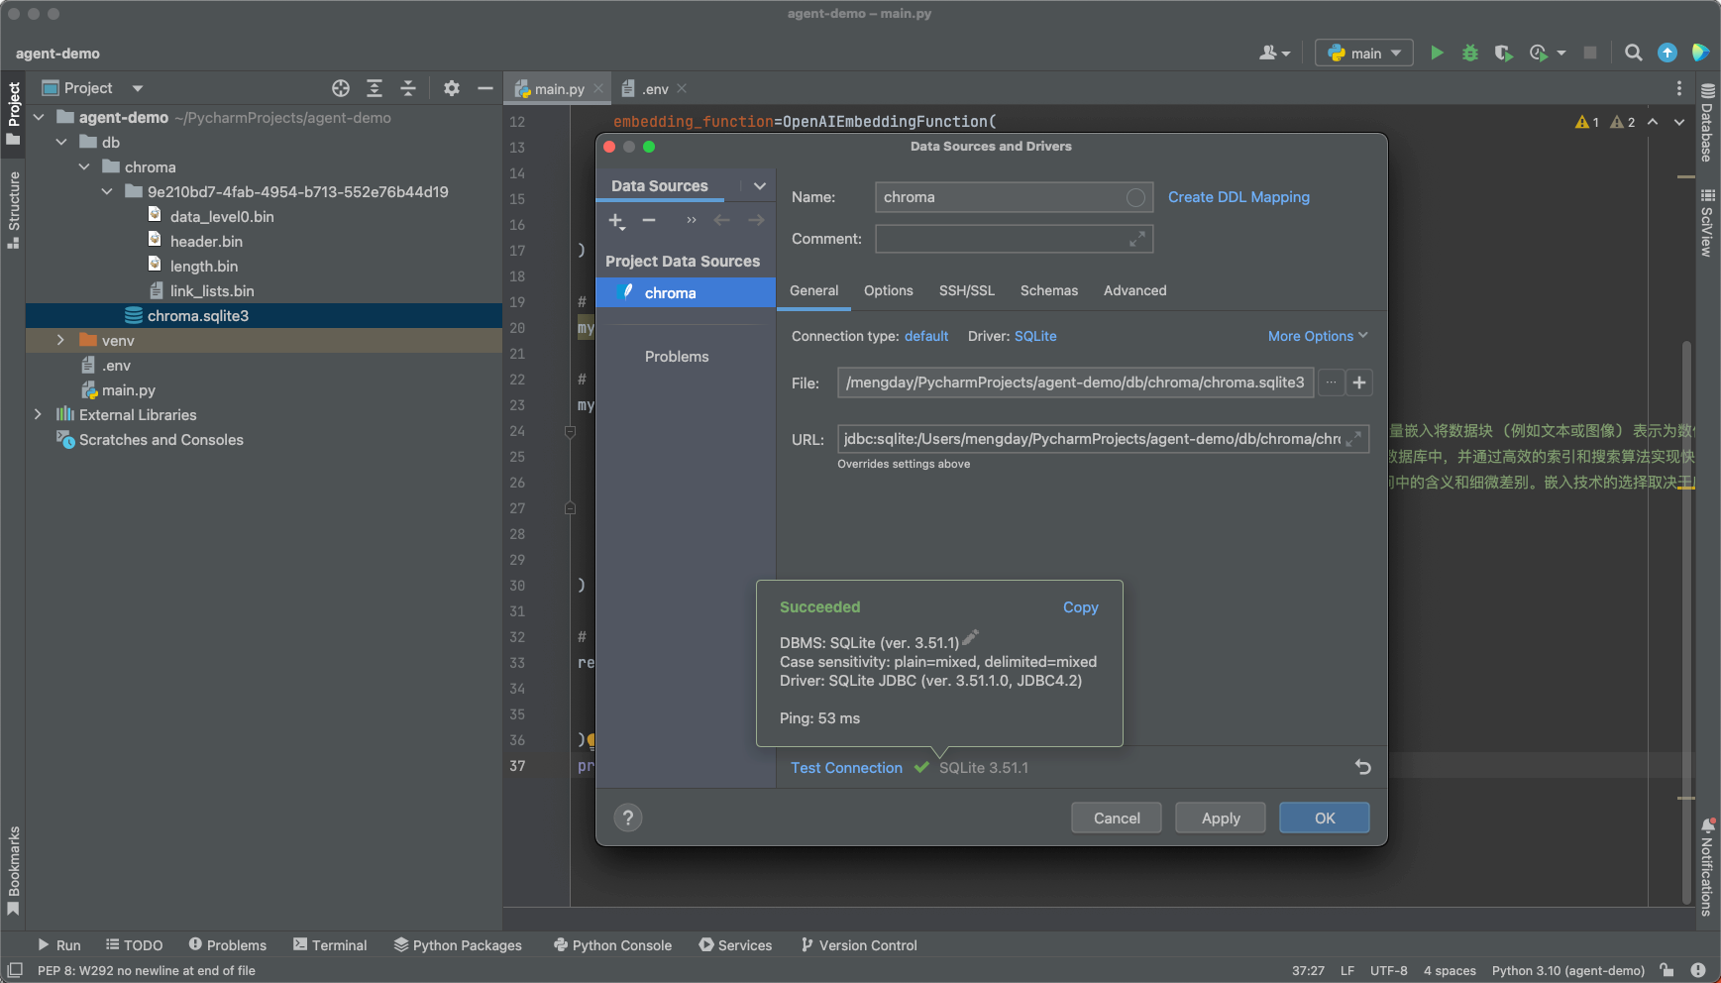
Task: Browse for database file with ellipsis
Action: point(1331,382)
